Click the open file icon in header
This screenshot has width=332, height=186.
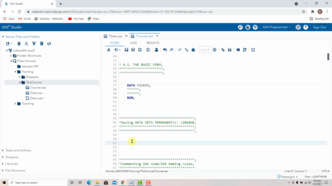coord(247,27)
